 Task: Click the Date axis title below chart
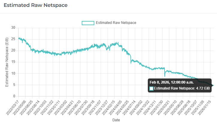[116, 120]
